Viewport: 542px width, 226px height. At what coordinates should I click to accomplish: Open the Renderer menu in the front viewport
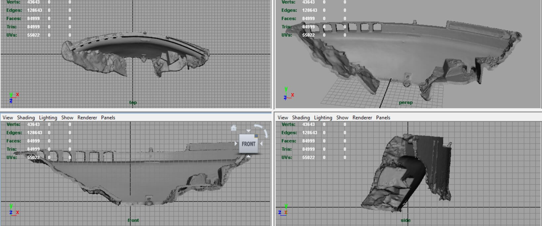tap(87, 117)
